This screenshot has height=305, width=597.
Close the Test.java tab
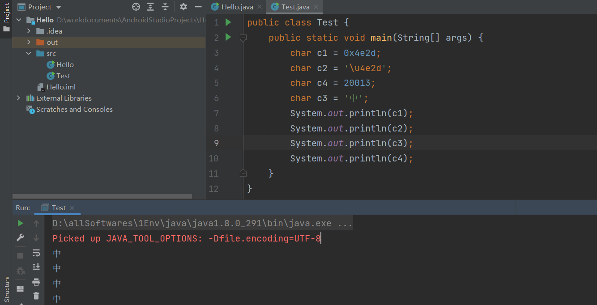(316, 7)
